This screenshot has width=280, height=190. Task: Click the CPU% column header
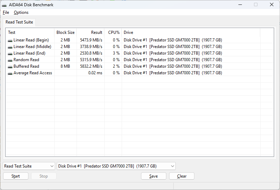pos(113,32)
